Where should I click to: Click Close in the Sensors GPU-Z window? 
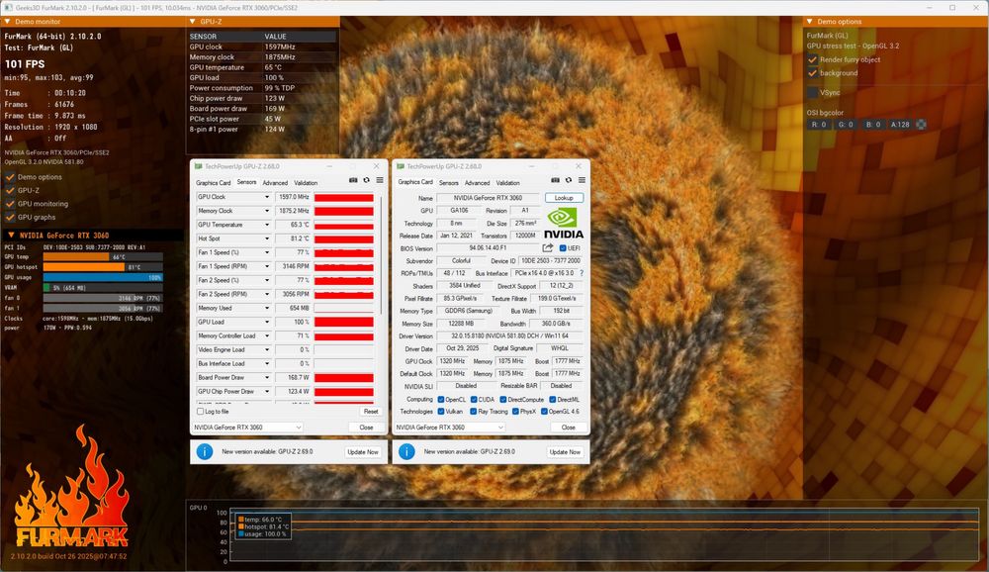(367, 428)
